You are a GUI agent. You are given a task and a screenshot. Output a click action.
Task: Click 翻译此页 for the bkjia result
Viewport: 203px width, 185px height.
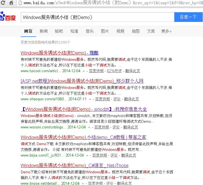pyautogui.click(x=129, y=155)
